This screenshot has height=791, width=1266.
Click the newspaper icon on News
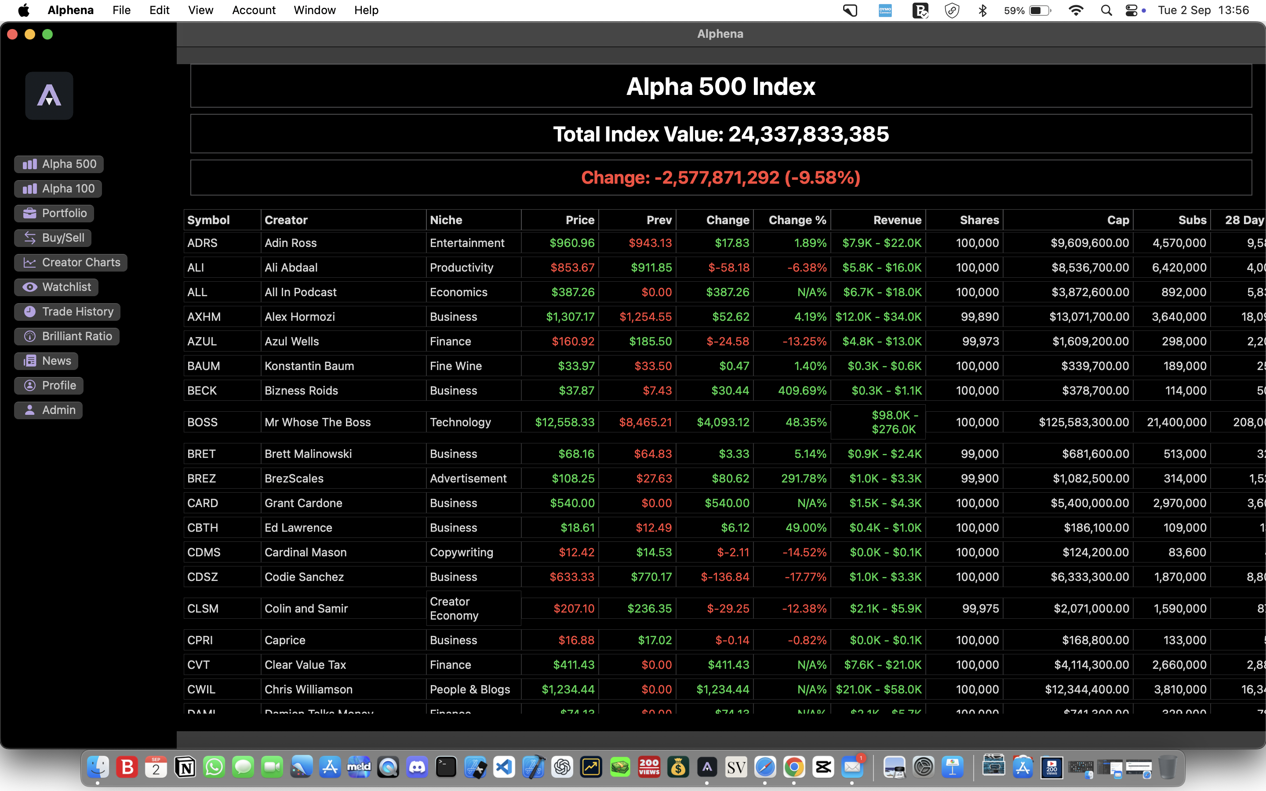click(x=30, y=361)
